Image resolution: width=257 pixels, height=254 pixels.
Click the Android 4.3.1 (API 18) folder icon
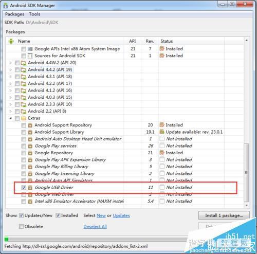pos(23,77)
